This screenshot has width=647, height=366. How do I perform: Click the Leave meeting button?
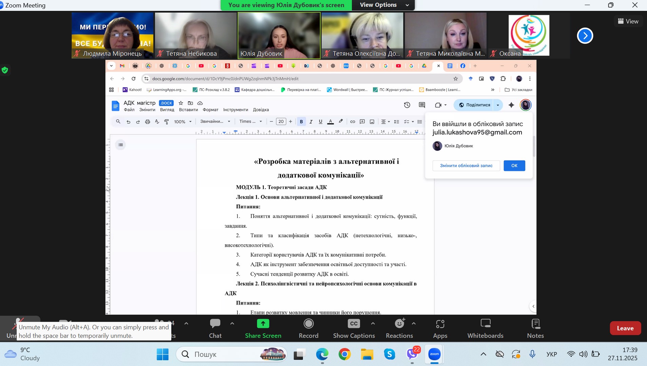[x=625, y=328]
